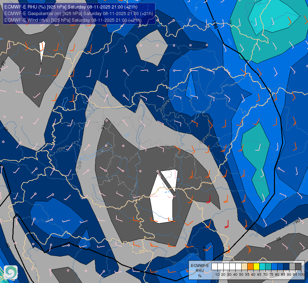Click the legend tick label 80
This screenshot has height=283, width=308.
(x=277, y=275)
